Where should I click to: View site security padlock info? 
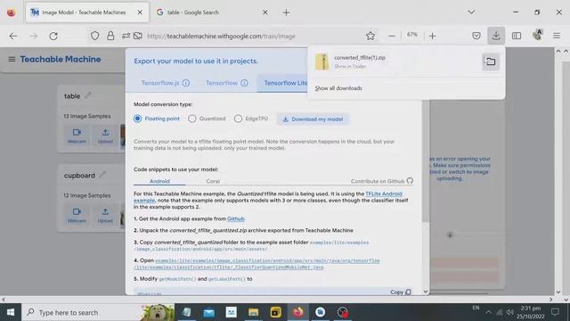pos(110,36)
